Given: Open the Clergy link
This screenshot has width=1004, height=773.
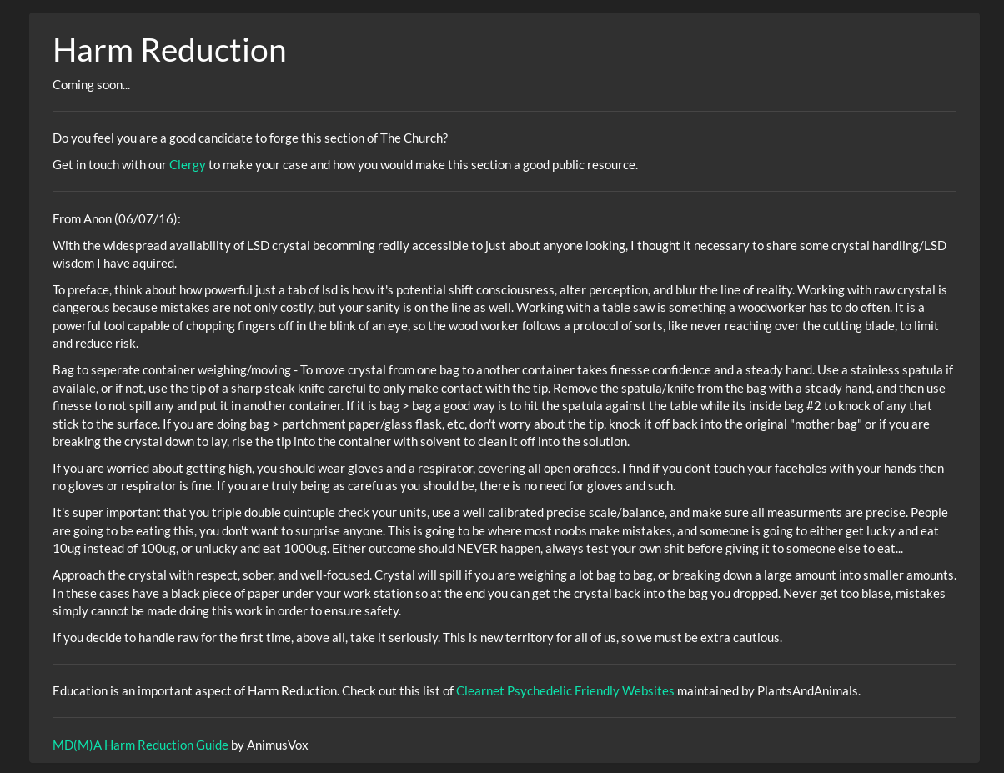Looking at the screenshot, I should [x=187, y=164].
